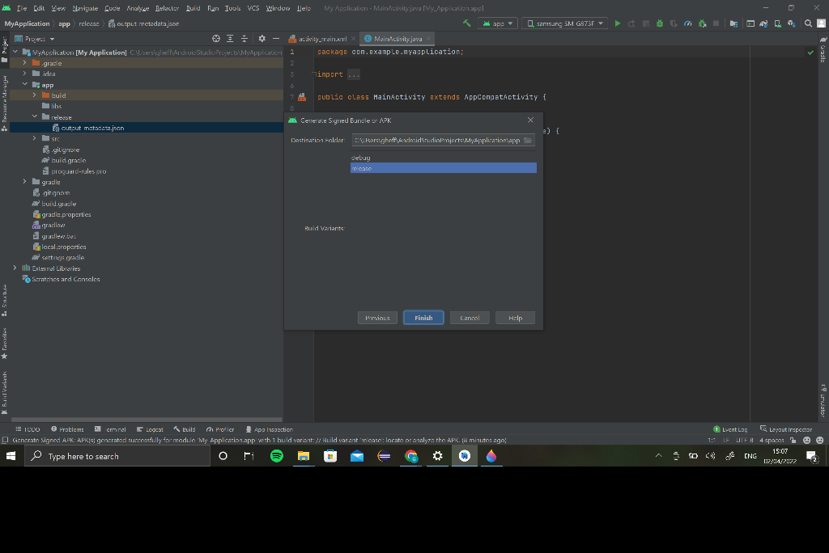Screen dimensions: 829x553
Task: Open the Profile app speedometer icon
Action: point(688,23)
